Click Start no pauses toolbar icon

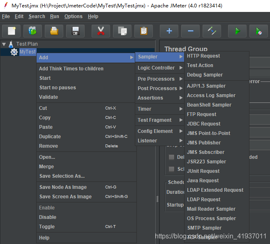click(x=258, y=31)
